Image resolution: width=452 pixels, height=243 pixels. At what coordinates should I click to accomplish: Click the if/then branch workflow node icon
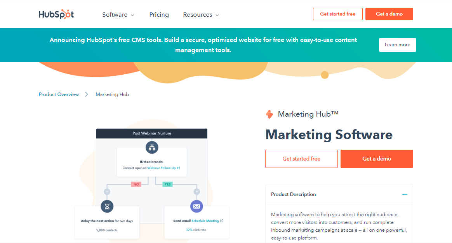[x=152, y=147]
